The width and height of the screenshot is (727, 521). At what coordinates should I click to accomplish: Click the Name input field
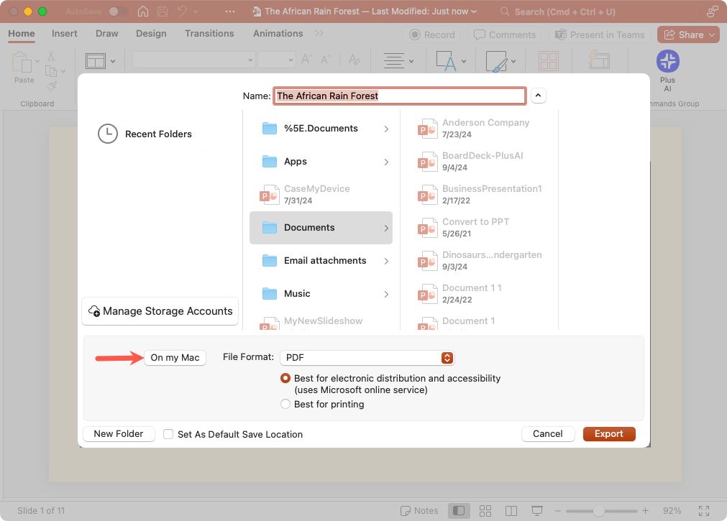[400, 96]
